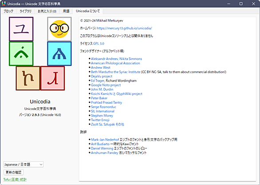Switch to the ライブラリ tab

(25, 11)
